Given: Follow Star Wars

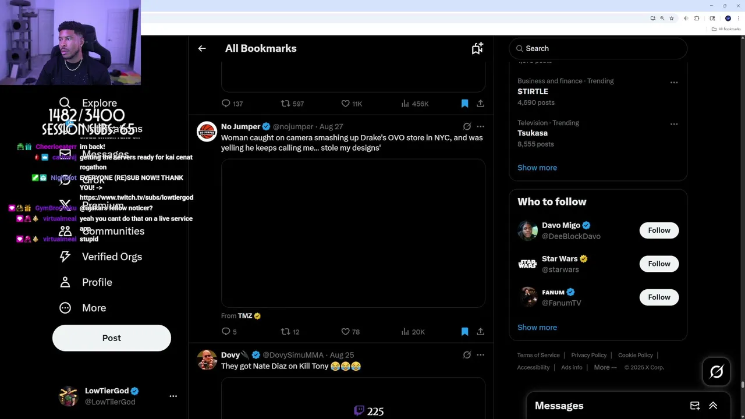Looking at the screenshot, I should (659, 264).
